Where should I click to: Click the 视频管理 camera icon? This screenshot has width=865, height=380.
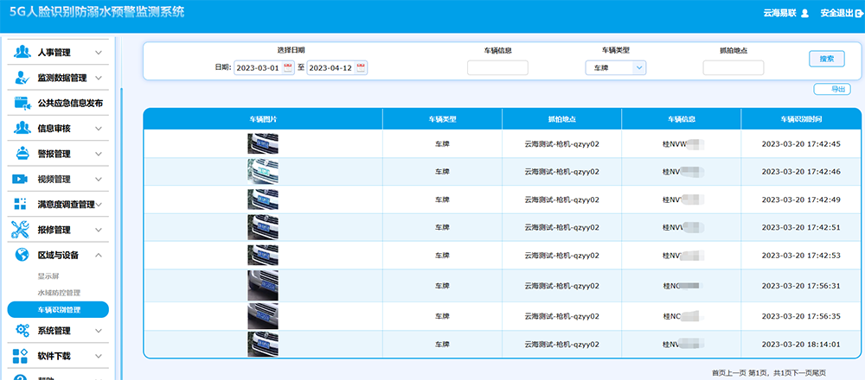coord(22,179)
